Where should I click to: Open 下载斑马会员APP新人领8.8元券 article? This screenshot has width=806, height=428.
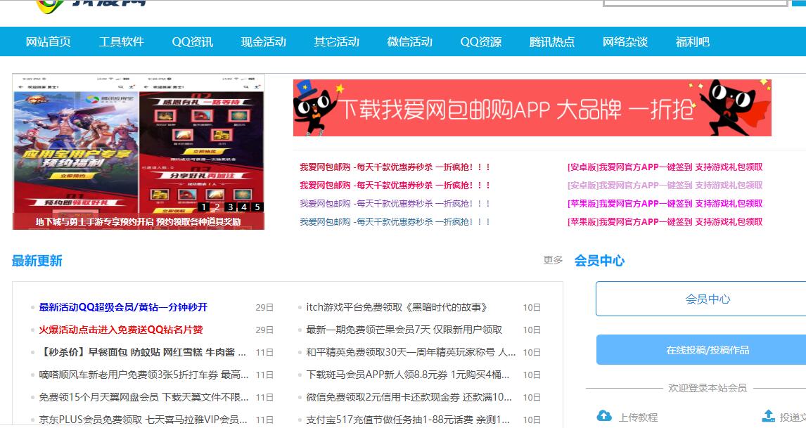click(x=408, y=375)
